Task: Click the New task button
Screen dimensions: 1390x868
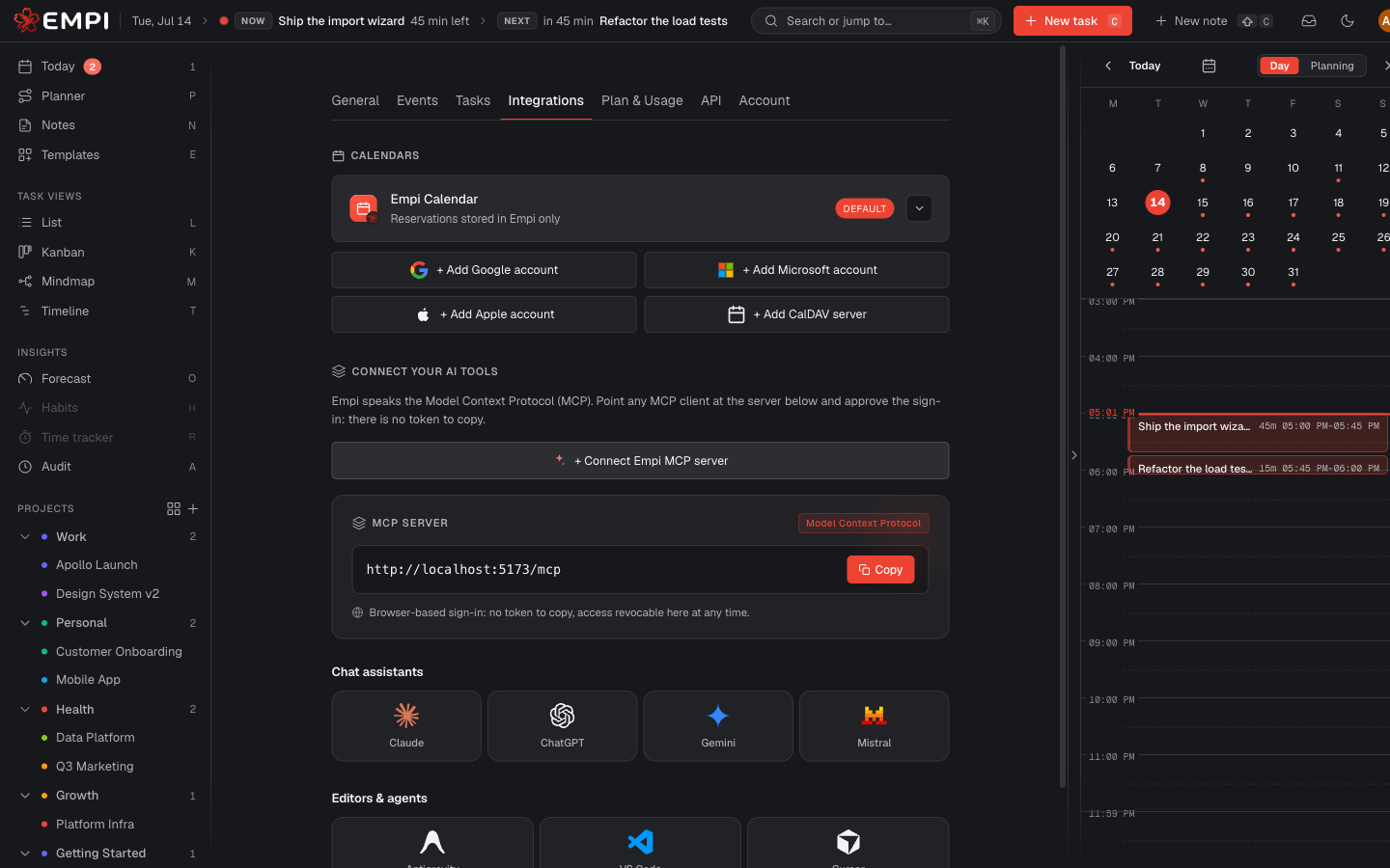Action: (1072, 20)
